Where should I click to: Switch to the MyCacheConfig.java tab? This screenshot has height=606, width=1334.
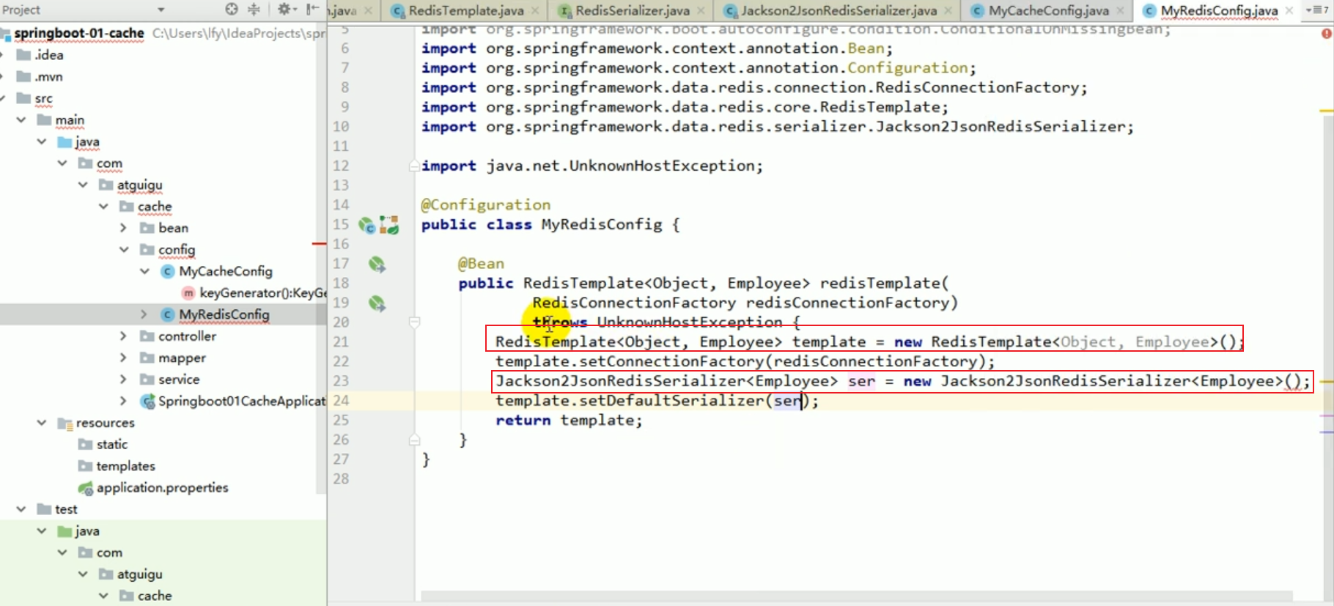point(1047,10)
